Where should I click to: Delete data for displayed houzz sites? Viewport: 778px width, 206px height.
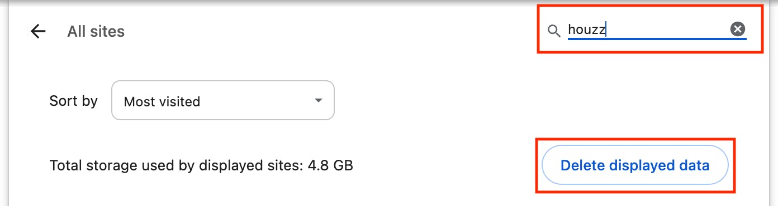[635, 165]
